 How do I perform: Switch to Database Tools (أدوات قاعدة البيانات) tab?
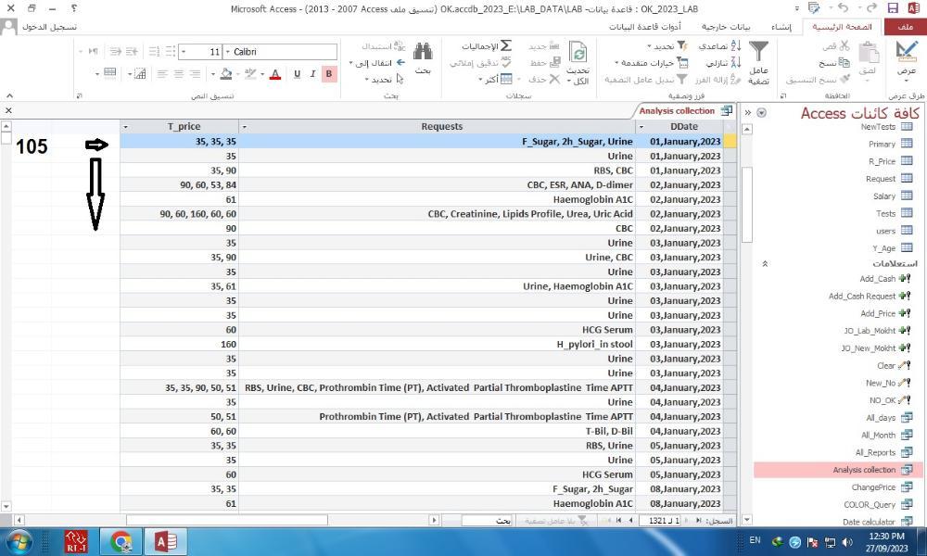(645, 27)
